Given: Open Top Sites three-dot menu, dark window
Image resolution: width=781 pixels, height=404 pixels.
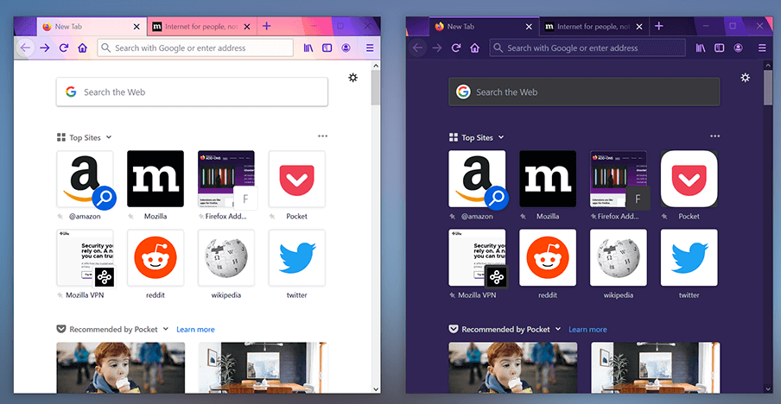Looking at the screenshot, I should [x=715, y=136].
